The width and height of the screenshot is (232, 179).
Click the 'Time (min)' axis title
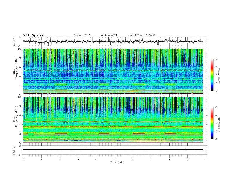coord(117,162)
